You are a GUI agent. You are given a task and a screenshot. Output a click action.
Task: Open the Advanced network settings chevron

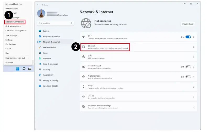(194, 107)
